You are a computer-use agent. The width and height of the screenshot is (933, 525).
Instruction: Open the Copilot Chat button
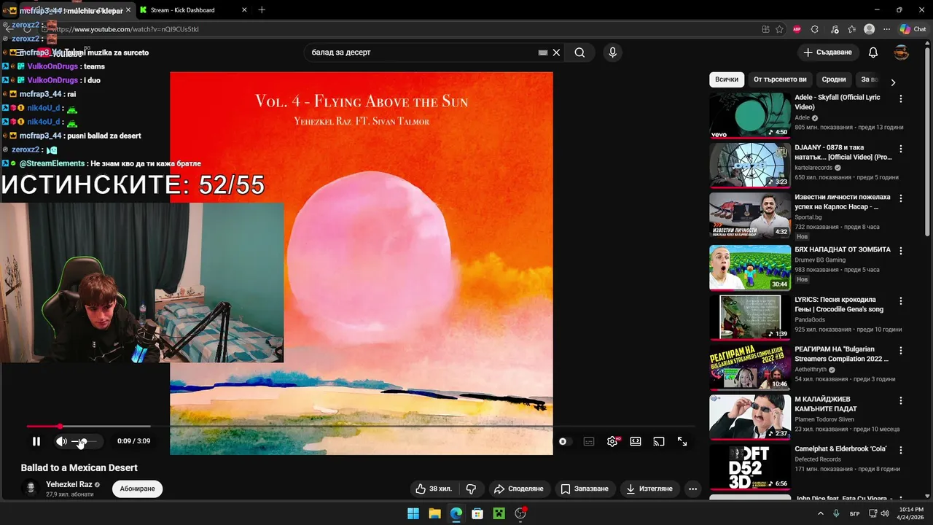pos(913,29)
